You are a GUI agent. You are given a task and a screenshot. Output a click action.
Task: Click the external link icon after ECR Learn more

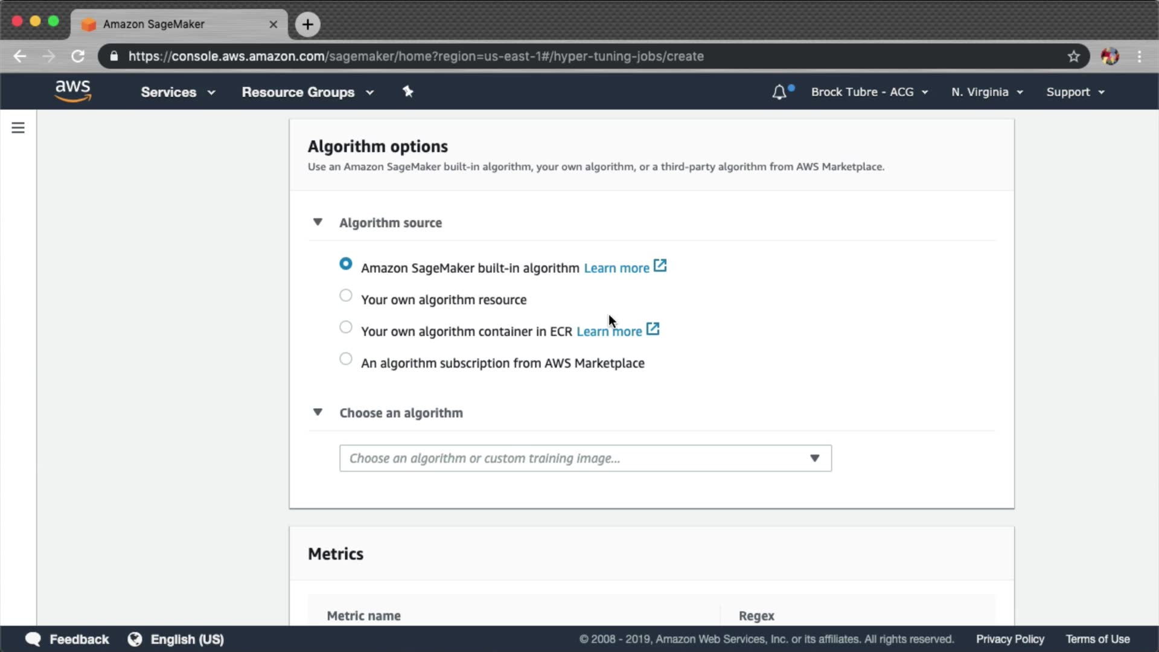coord(653,330)
